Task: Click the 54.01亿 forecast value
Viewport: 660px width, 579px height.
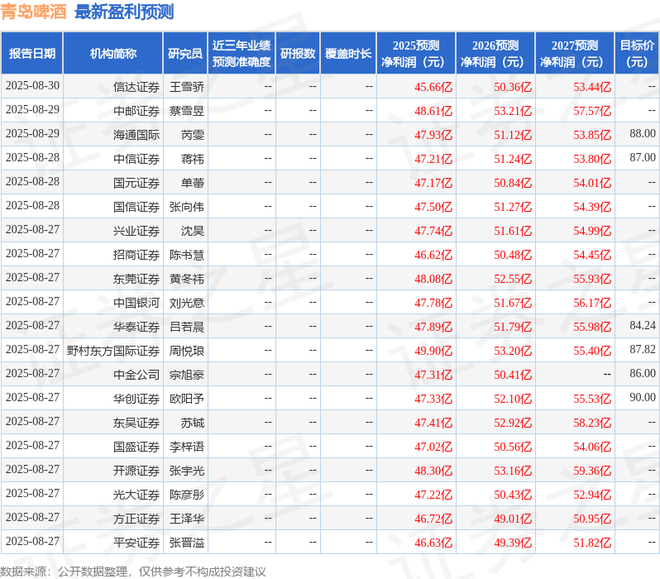Action: click(592, 183)
